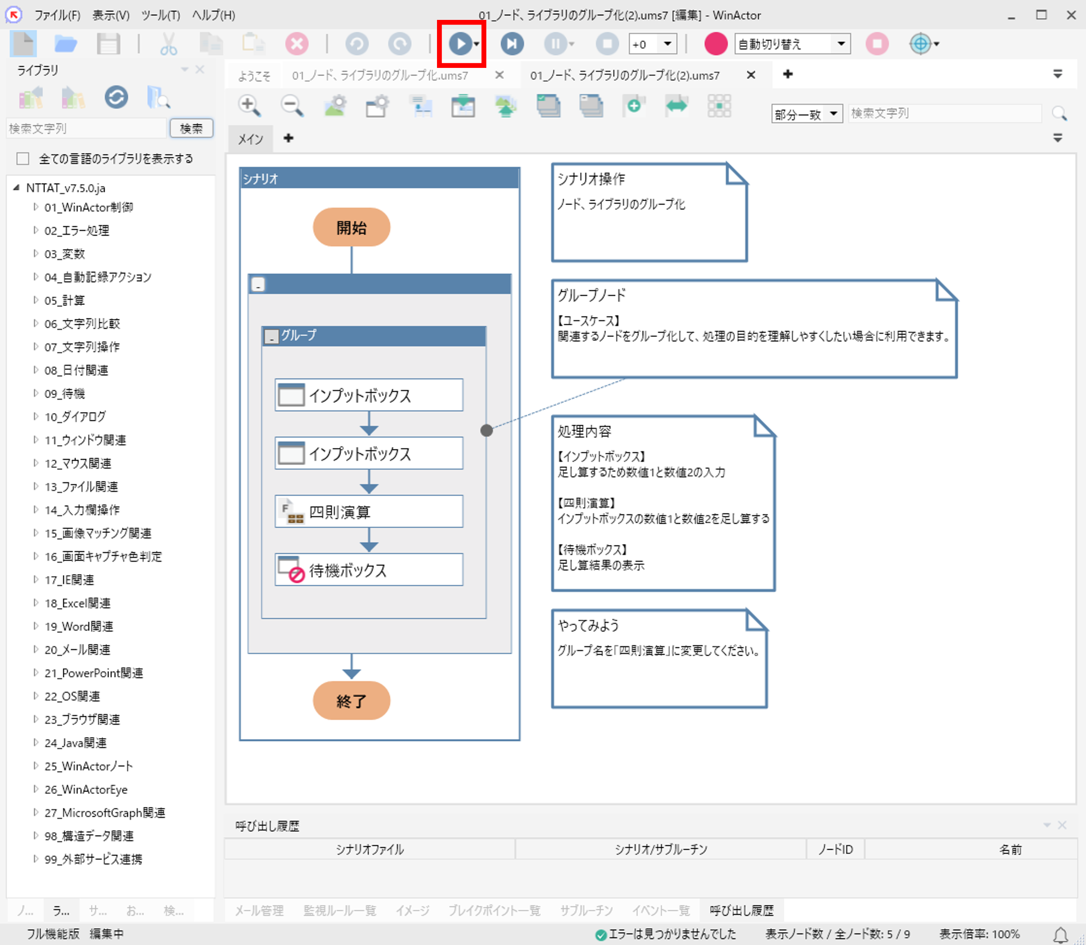
Task: Run the scenario with play button
Action: point(460,44)
